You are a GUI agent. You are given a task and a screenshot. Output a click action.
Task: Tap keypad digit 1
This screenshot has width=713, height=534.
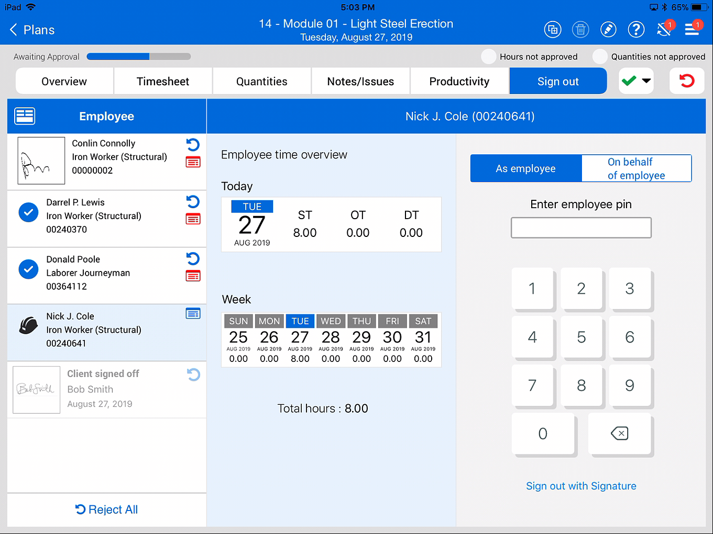pos(532,289)
